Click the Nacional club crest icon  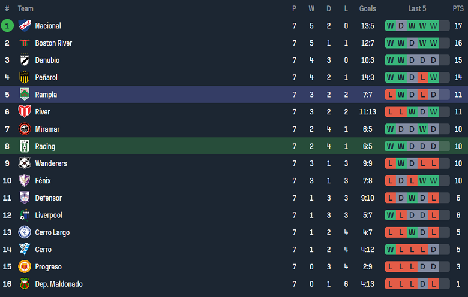(25, 26)
